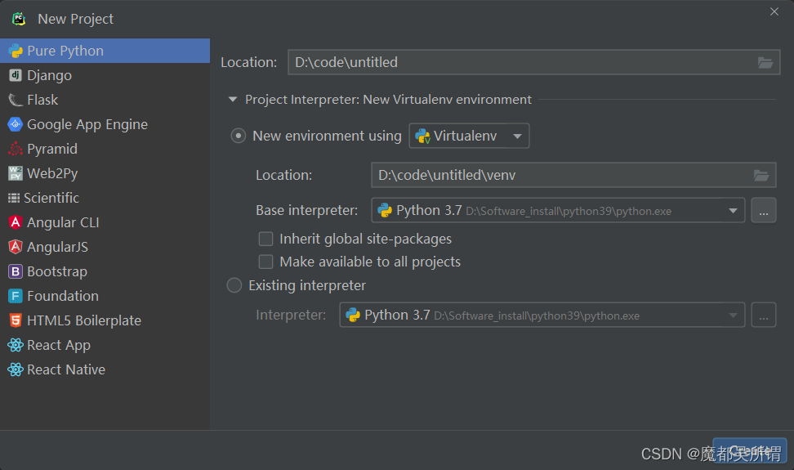Click the HTML5 Boilerplate icon
This screenshot has height=470, width=794.
click(16, 320)
